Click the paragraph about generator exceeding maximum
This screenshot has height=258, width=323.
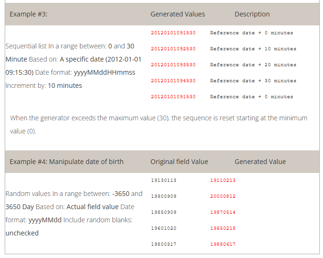pos(158,124)
